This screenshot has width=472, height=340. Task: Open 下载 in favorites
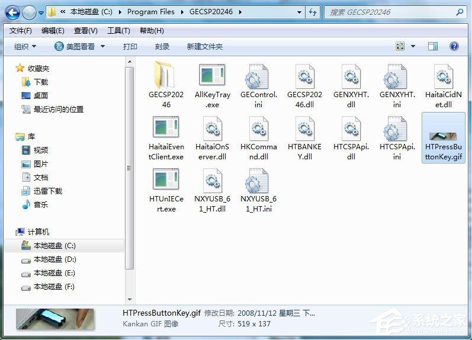41,82
